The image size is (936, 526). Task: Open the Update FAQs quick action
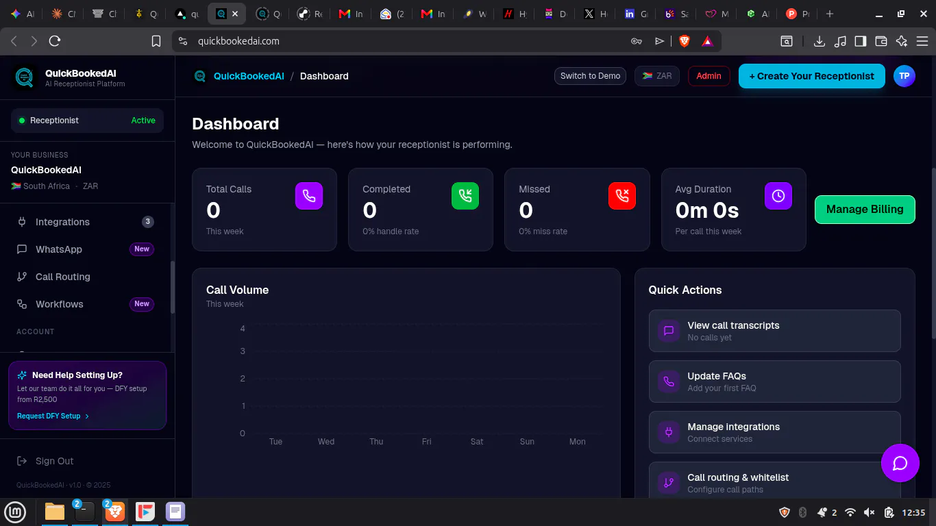pyautogui.click(x=775, y=381)
